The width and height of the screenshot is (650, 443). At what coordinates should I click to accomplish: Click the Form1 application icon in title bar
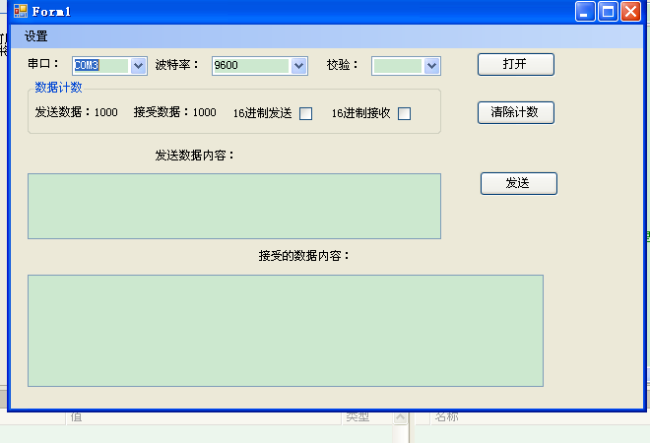pos(20,12)
